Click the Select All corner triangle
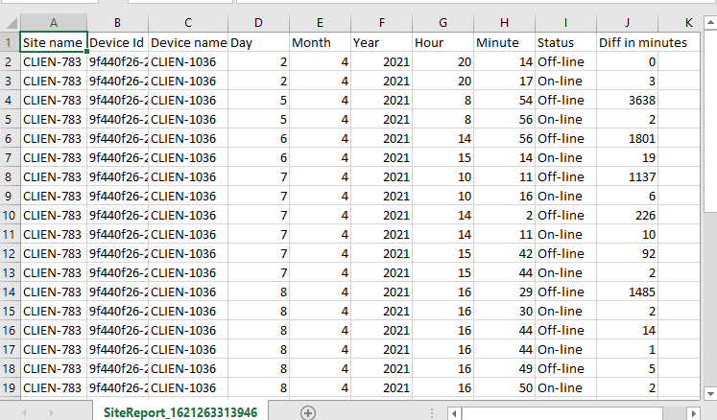 (9, 21)
